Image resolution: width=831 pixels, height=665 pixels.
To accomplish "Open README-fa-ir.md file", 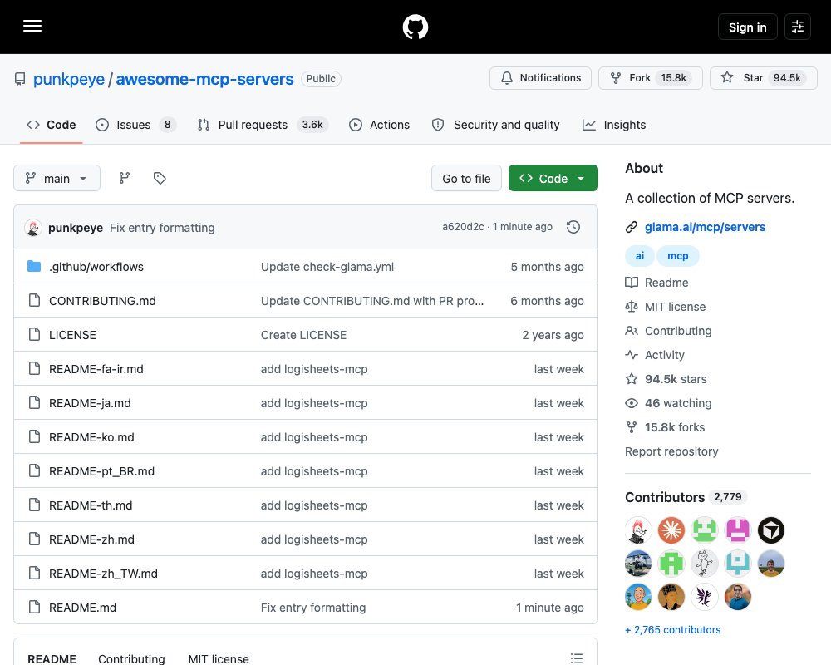I will point(96,369).
